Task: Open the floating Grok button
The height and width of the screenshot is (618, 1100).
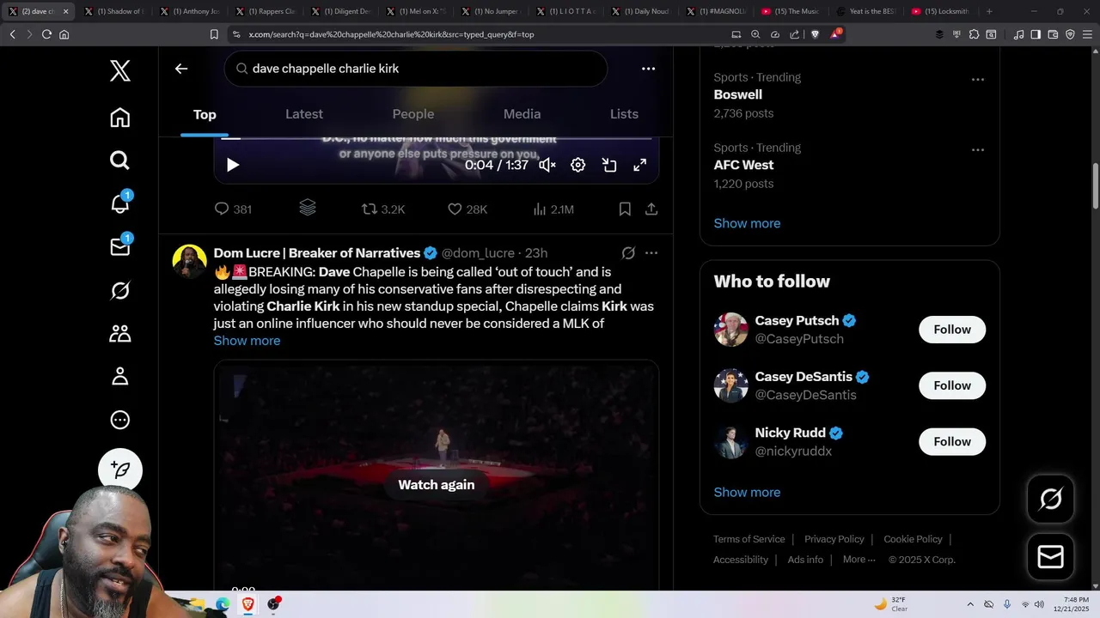Action: [1051, 499]
